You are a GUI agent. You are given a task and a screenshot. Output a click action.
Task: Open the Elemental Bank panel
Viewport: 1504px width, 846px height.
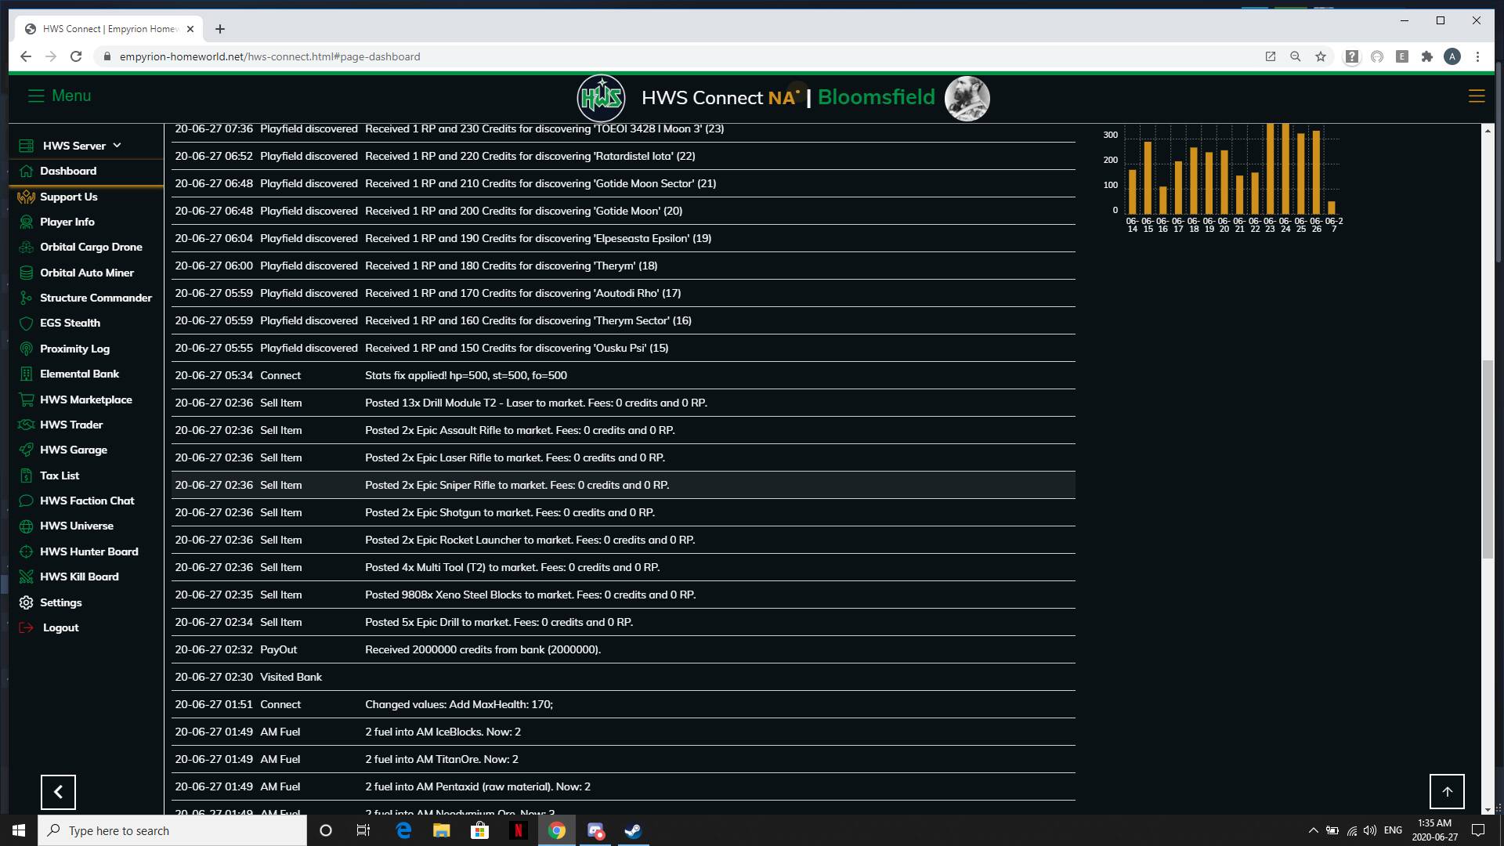point(80,374)
